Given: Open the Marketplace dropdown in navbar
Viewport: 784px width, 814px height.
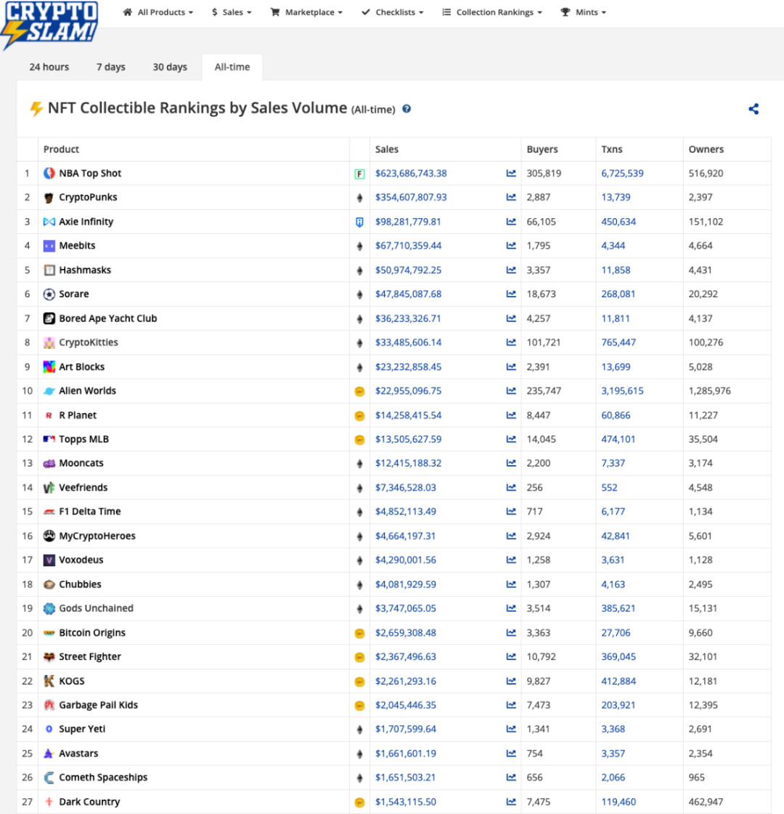Looking at the screenshot, I should 306,12.
